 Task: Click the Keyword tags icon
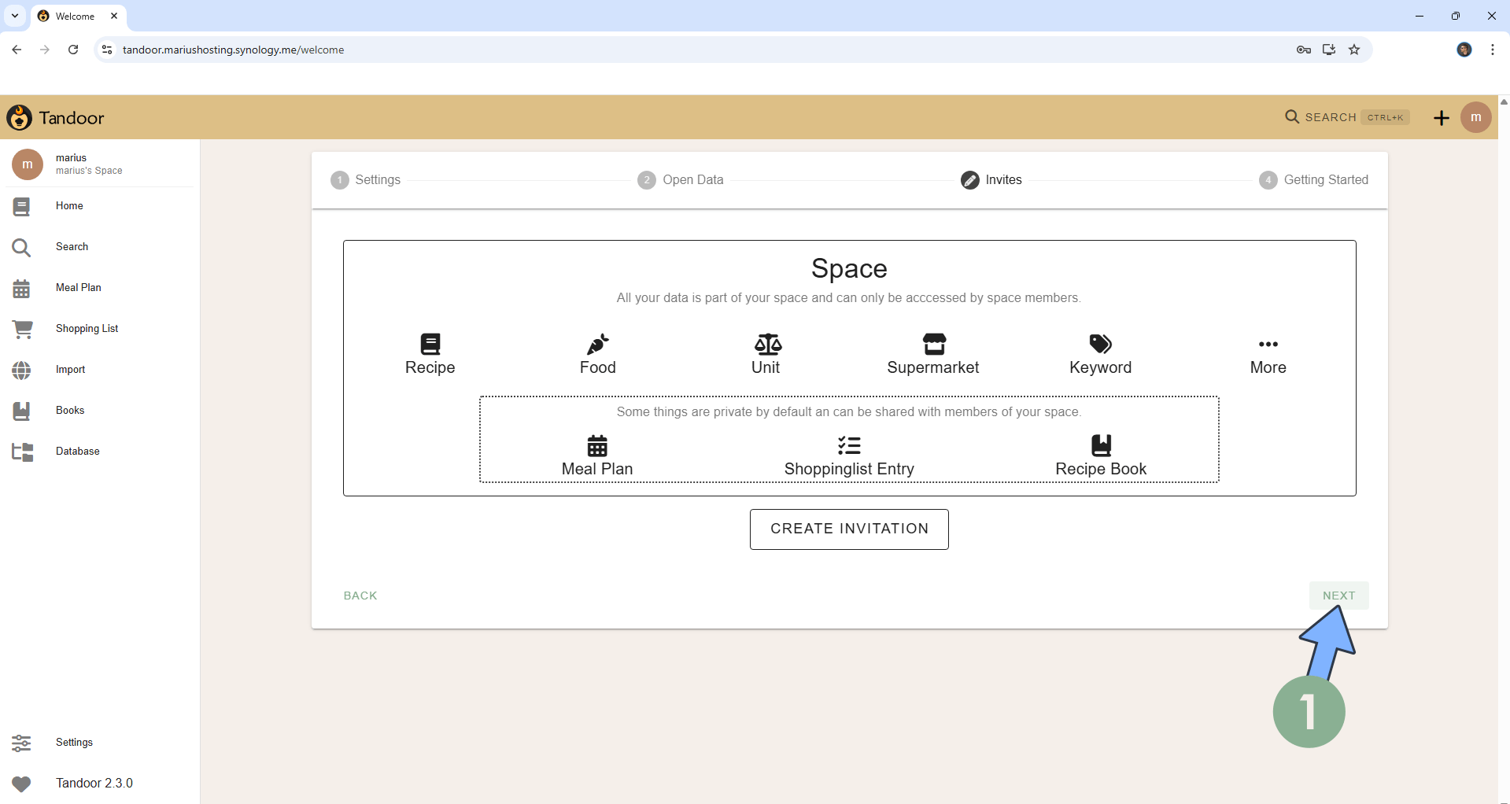pyautogui.click(x=1100, y=344)
